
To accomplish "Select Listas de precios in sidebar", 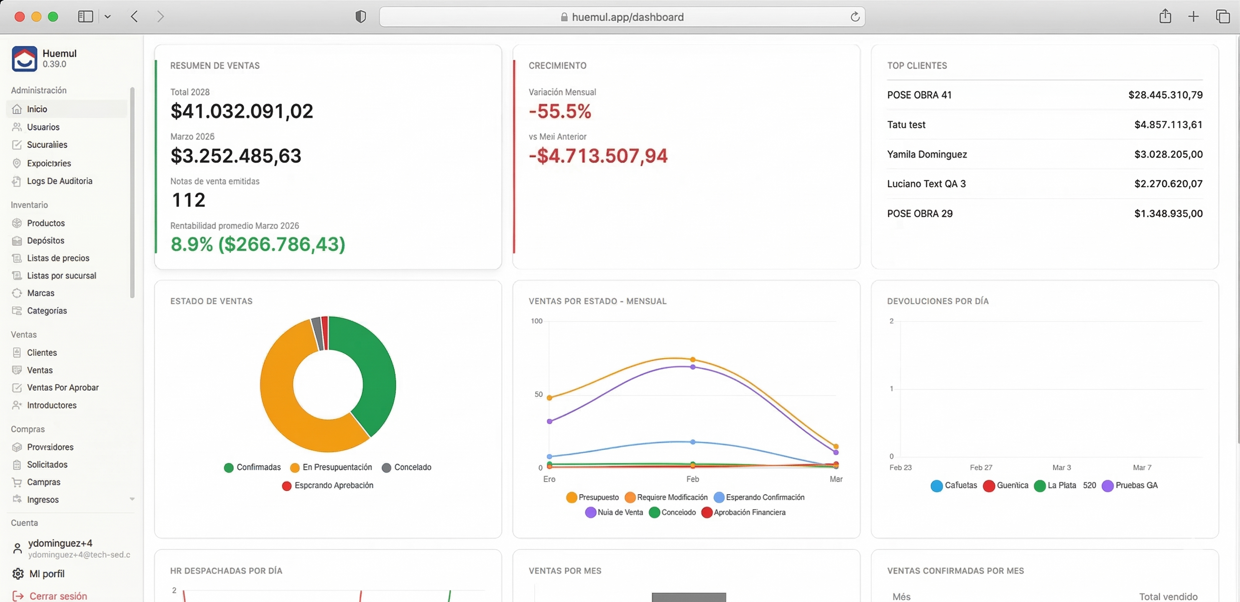I will click(x=58, y=258).
